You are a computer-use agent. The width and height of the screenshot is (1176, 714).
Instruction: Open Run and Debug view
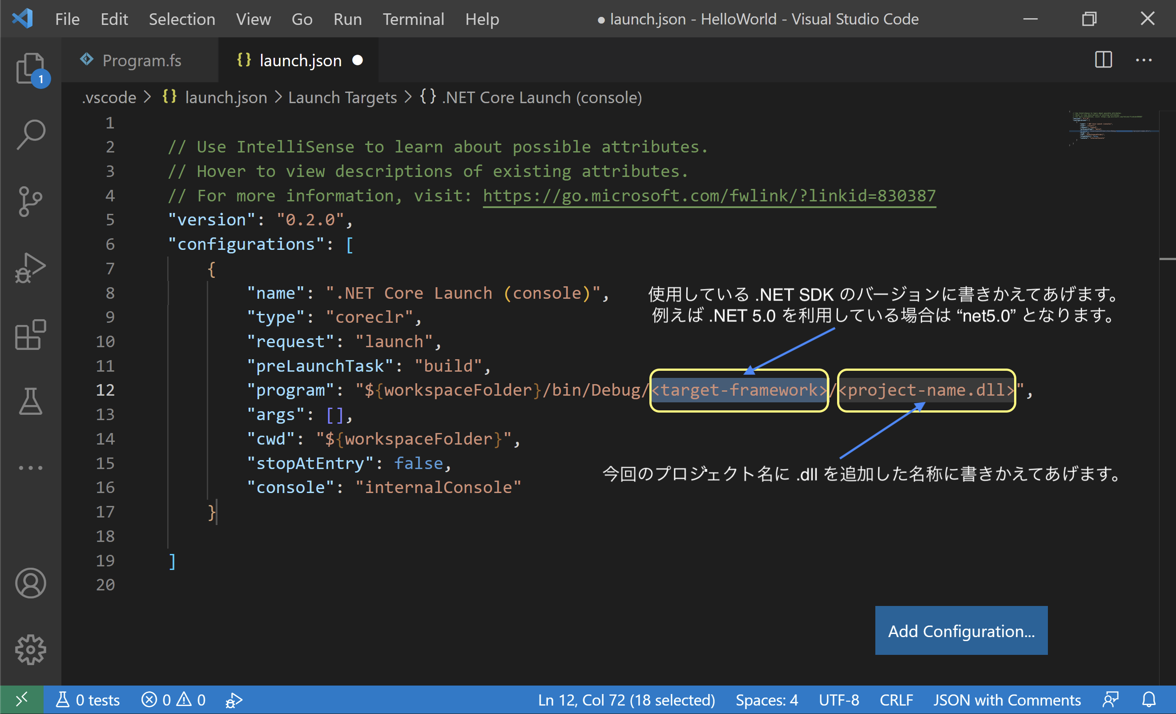(31, 268)
